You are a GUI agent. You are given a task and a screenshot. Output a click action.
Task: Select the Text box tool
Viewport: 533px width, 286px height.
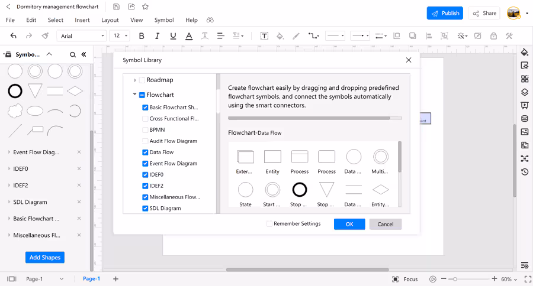[x=264, y=36]
